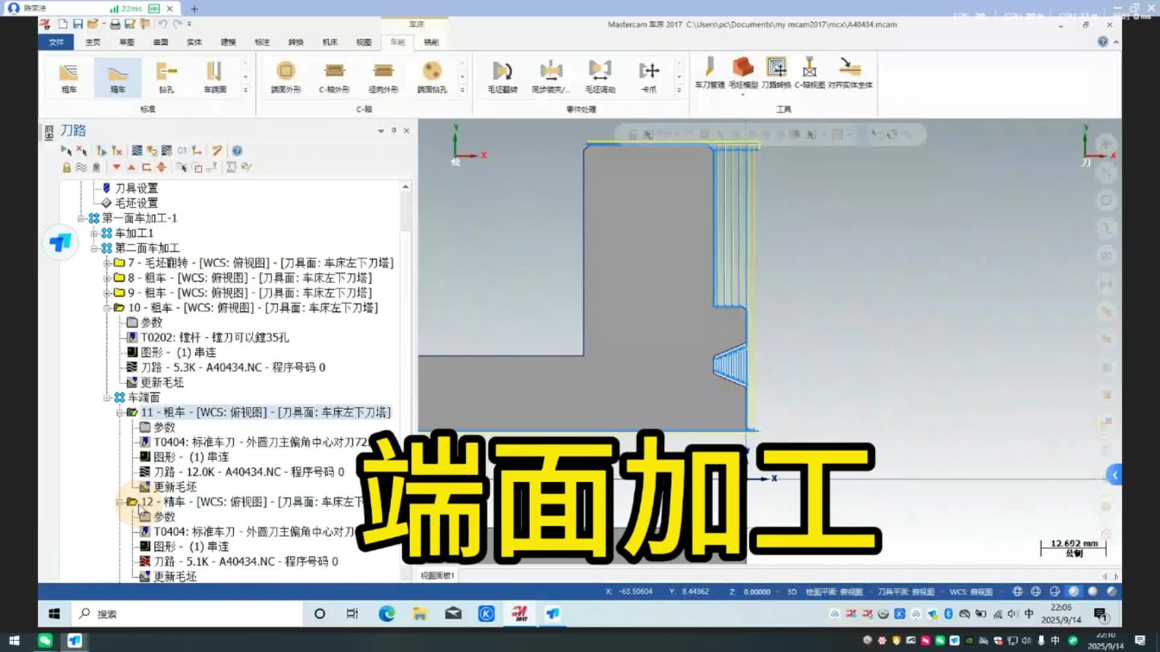
Task: Open the C-轴 group dropdown arrow
Action: [462, 91]
